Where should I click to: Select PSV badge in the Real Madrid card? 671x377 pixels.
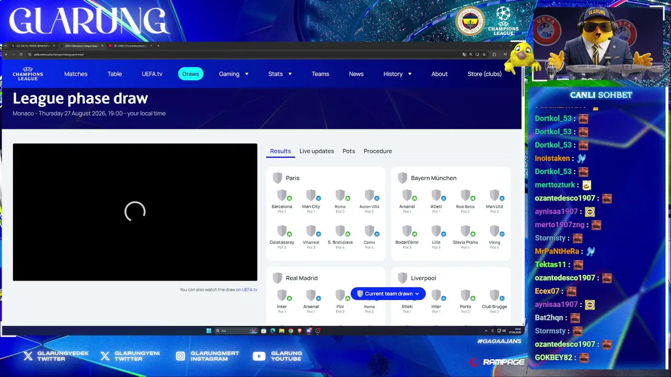[340, 295]
